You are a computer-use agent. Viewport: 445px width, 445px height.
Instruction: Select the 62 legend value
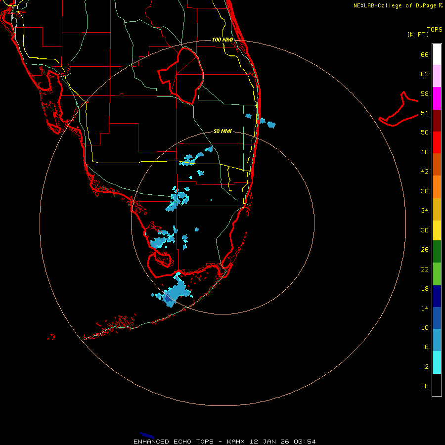[x=425, y=74]
